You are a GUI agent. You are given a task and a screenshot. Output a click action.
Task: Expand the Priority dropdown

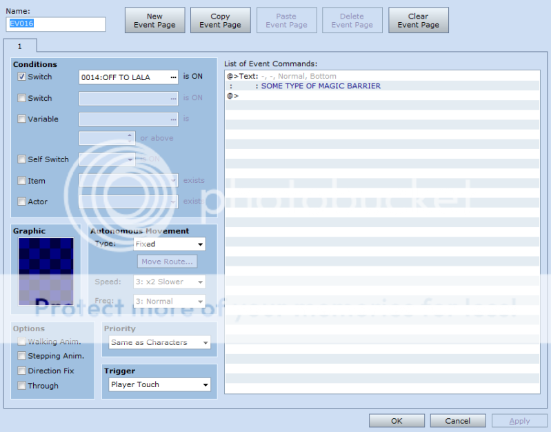[159, 342]
